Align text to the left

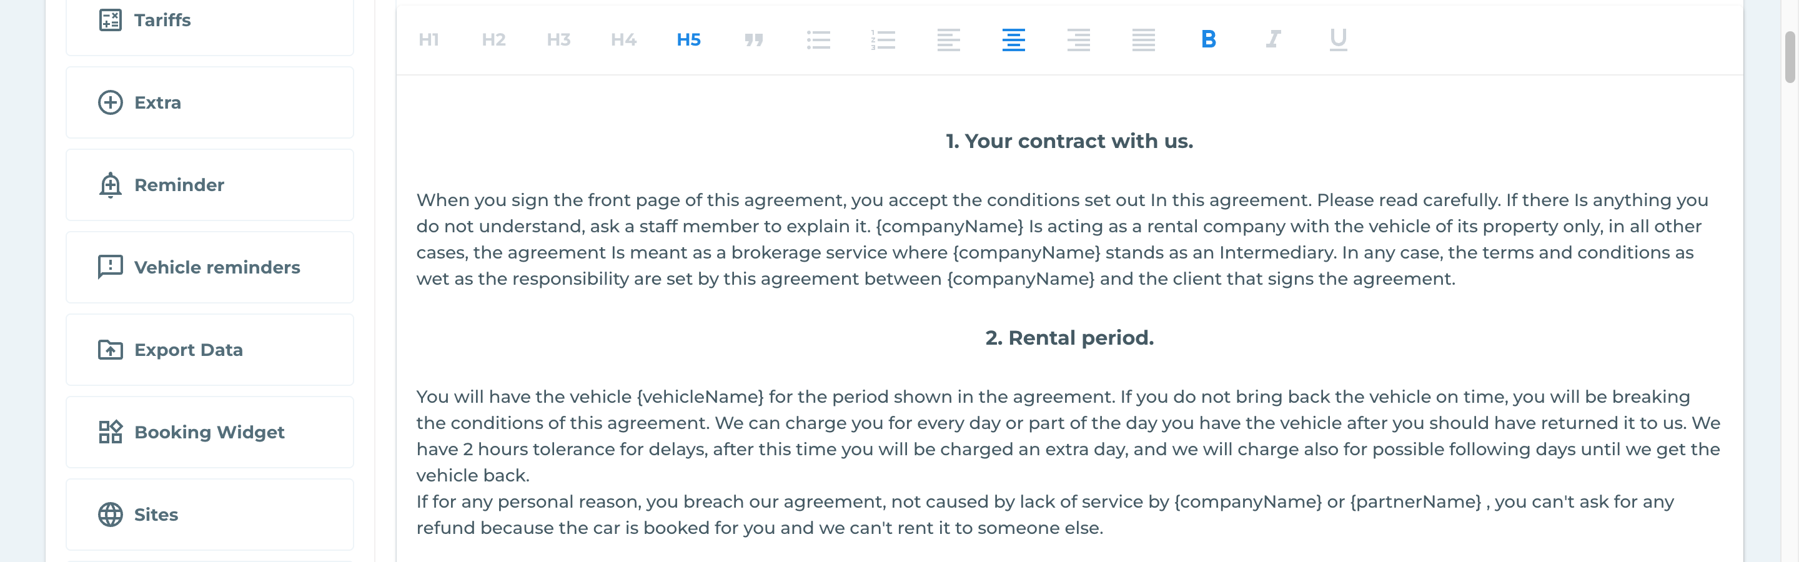pos(948,40)
